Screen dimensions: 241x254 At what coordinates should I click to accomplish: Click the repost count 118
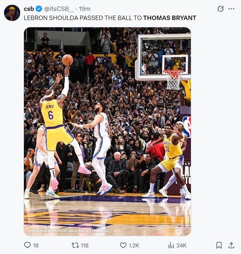(84, 245)
